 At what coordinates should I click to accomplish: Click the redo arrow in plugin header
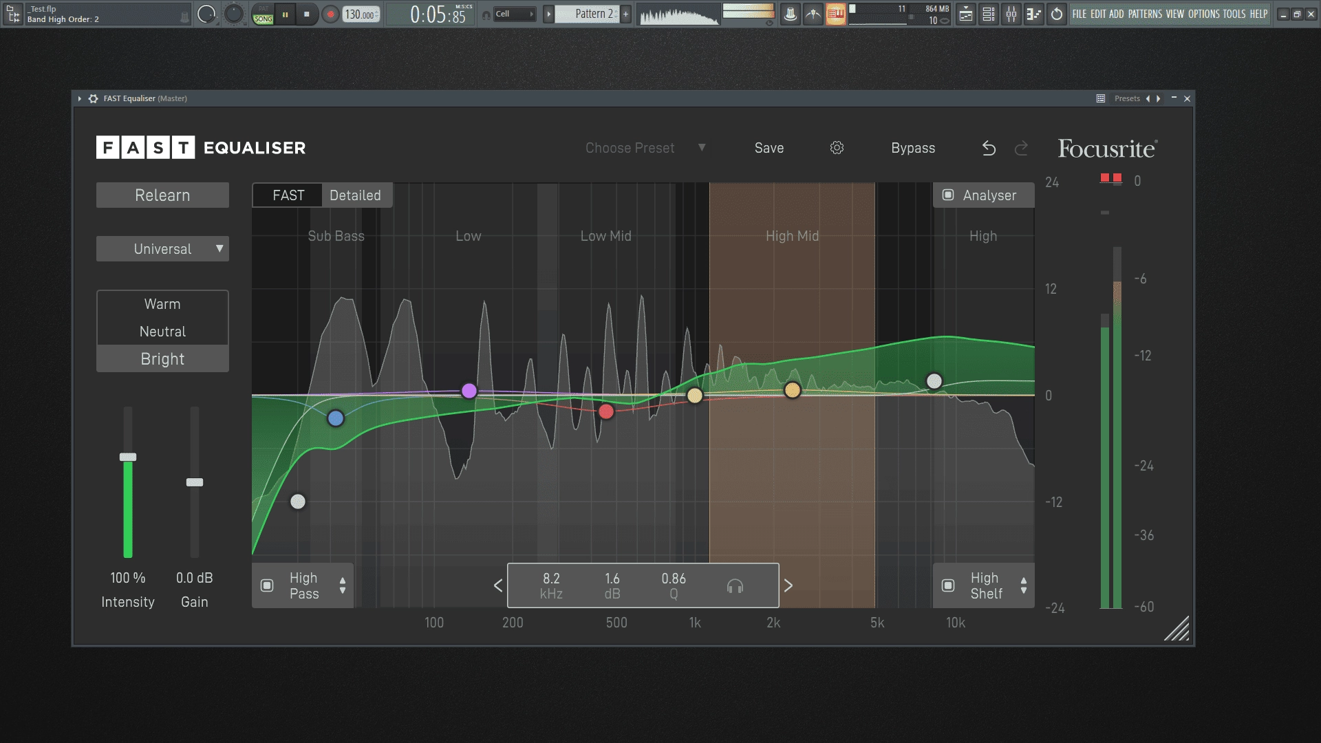point(1022,148)
